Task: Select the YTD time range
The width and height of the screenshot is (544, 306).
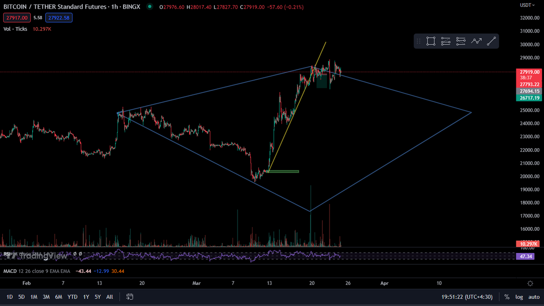Action: click(72, 297)
